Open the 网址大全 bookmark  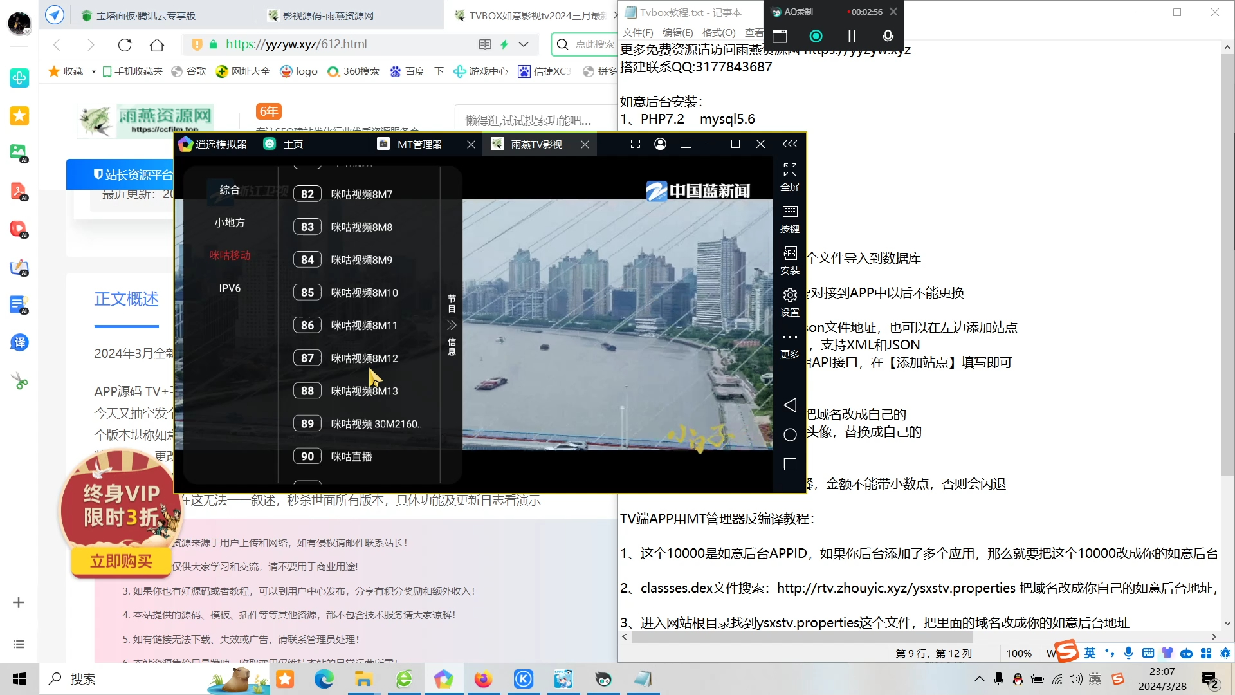(243, 71)
